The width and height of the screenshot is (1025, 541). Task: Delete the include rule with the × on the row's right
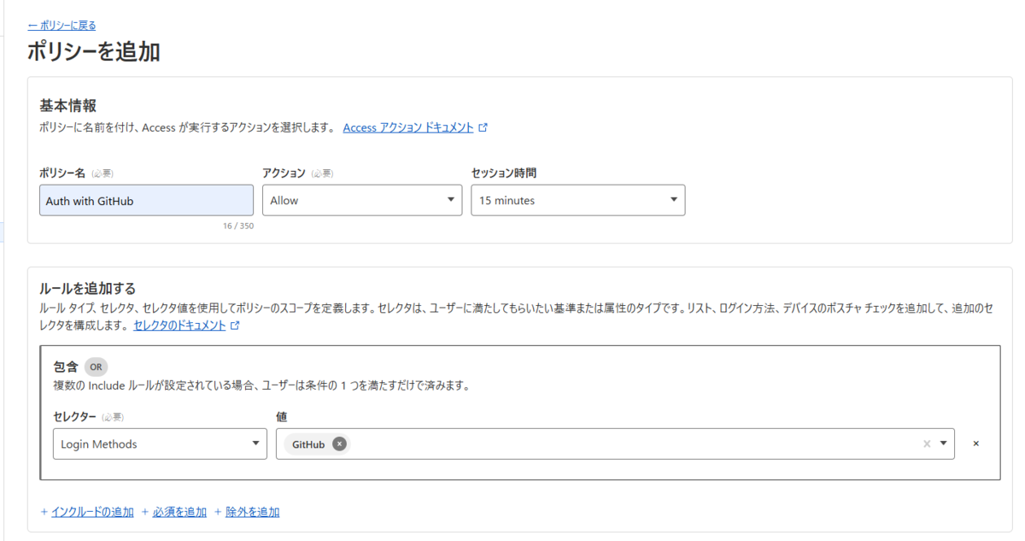click(976, 444)
